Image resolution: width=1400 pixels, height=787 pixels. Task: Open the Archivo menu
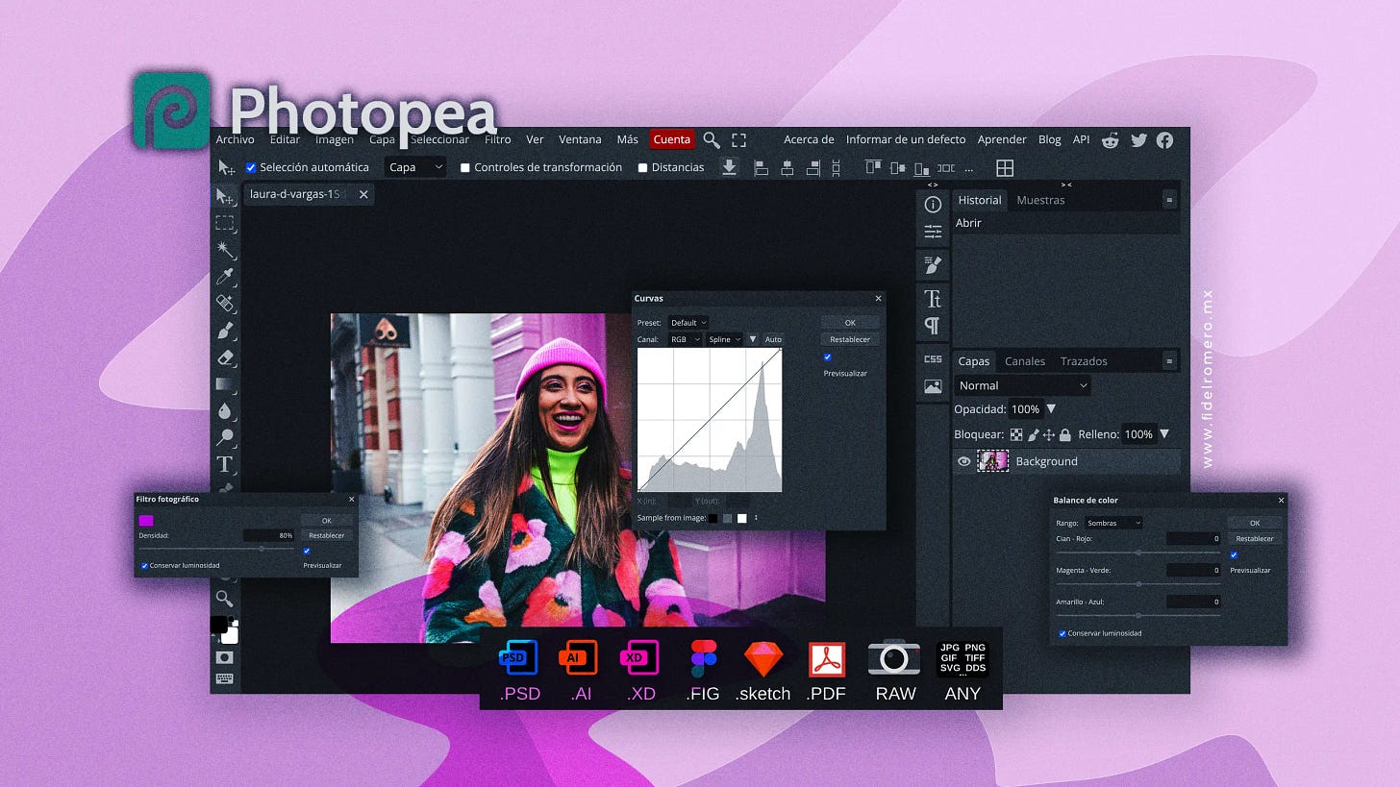tap(235, 139)
